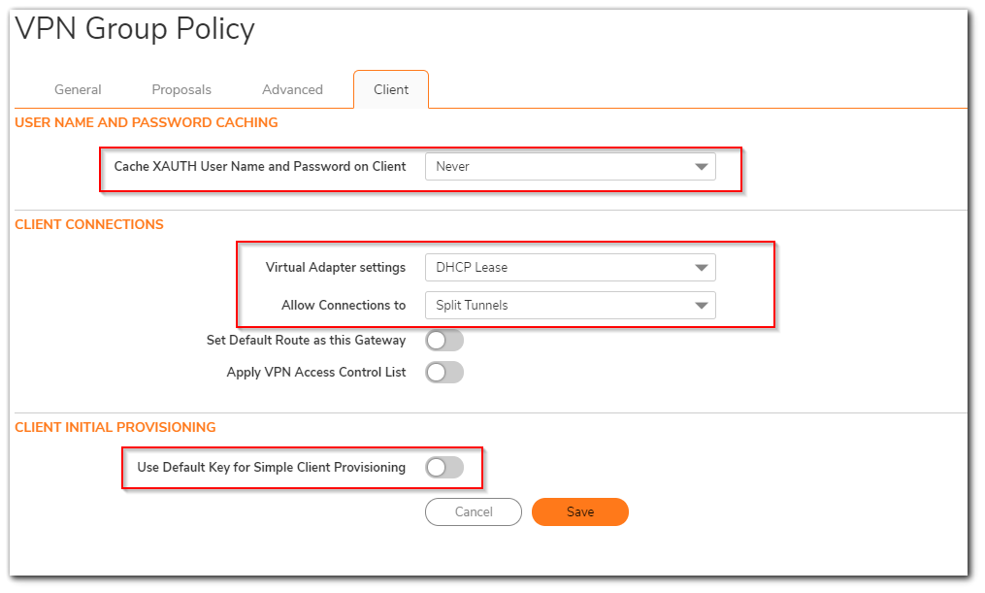Screen dimensions: 985x593
Task: Switch to the General tab
Action: click(x=78, y=89)
